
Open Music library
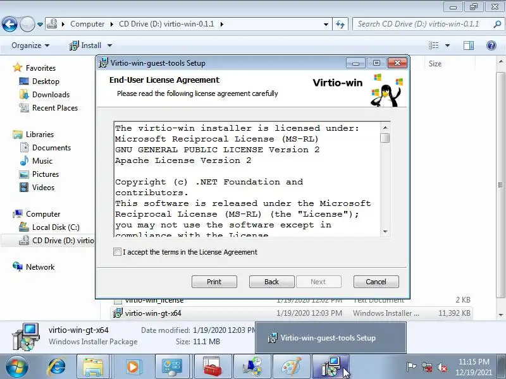(42, 160)
